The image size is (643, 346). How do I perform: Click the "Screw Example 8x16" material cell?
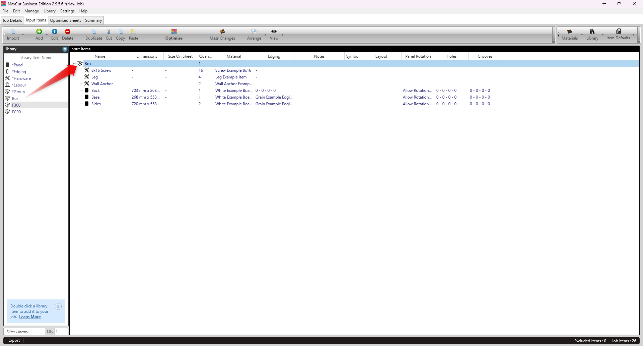pyautogui.click(x=233, y=70)
